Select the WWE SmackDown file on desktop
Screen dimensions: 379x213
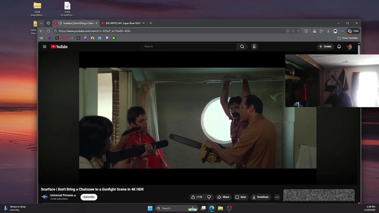pos(68,9)
